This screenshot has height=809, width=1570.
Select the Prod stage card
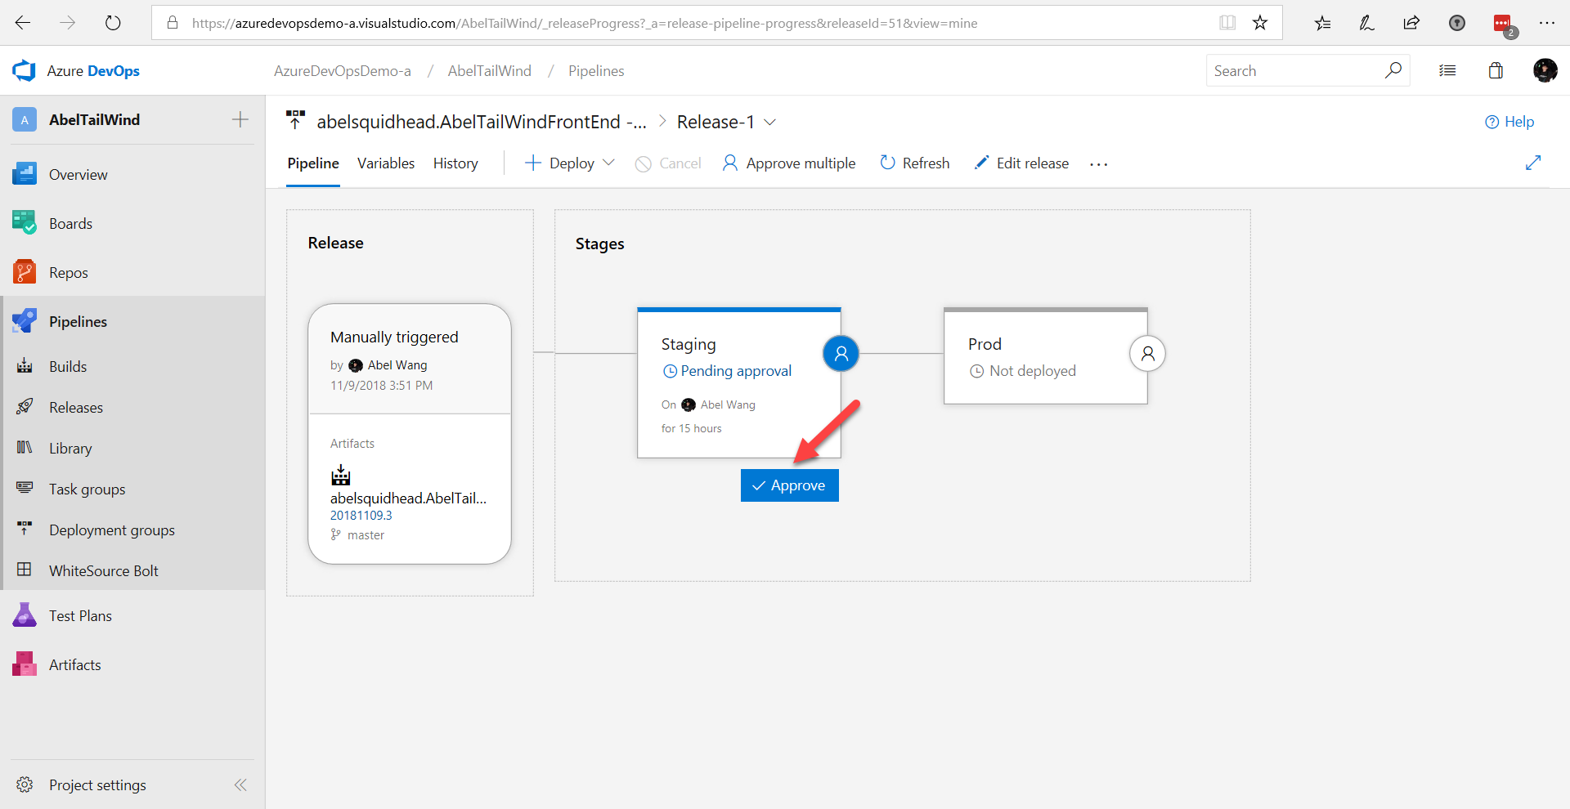1046,355
